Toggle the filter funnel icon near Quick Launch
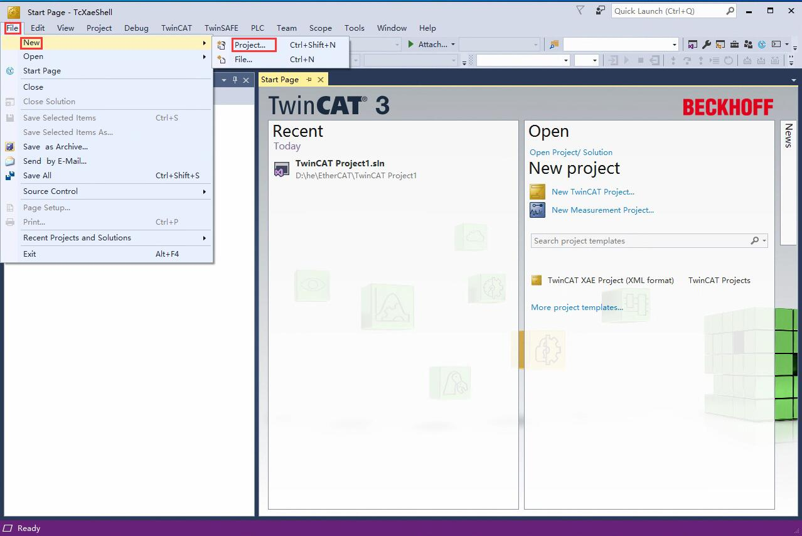802x536 pixels. 579,10
